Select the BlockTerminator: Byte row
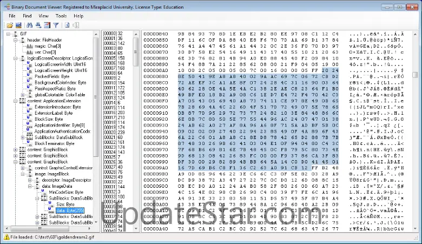Viewport: 422px width, 244px height. click(54, 144)
